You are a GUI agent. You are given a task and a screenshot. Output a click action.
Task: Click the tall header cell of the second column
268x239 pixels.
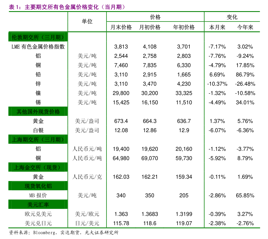(x=87, y=22)
